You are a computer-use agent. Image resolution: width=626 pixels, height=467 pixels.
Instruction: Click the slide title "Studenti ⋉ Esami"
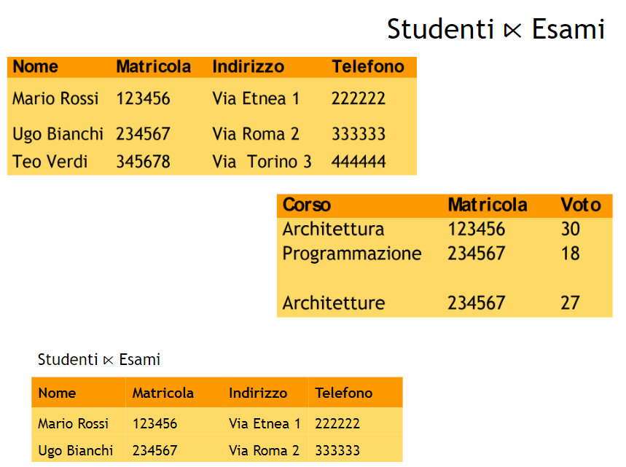pos(496,29)
